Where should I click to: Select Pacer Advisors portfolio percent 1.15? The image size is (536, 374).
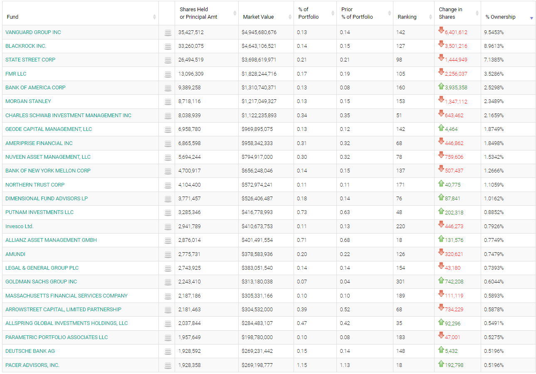[x=301, y=365]
